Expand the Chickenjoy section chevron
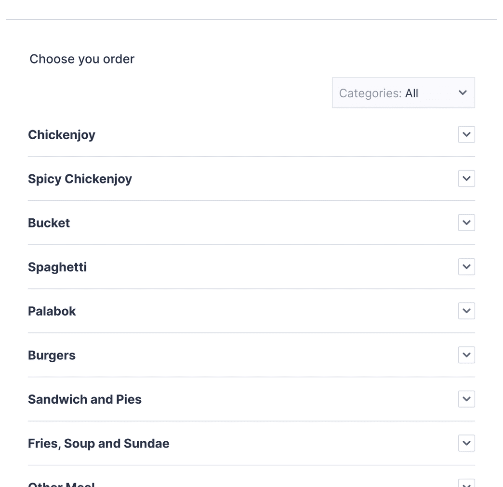This screenshot has height=487, width=503. [x=466, y=134]
